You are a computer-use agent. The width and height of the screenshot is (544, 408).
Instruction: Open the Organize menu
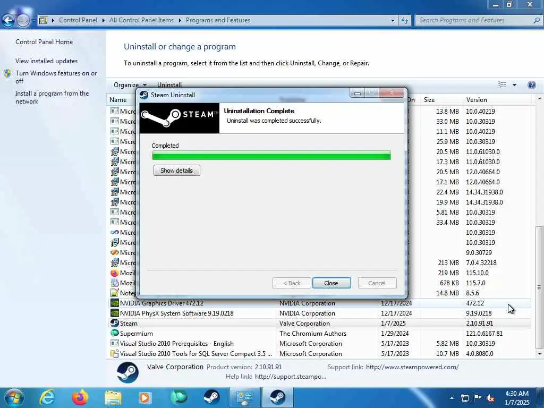click(130, 85)
